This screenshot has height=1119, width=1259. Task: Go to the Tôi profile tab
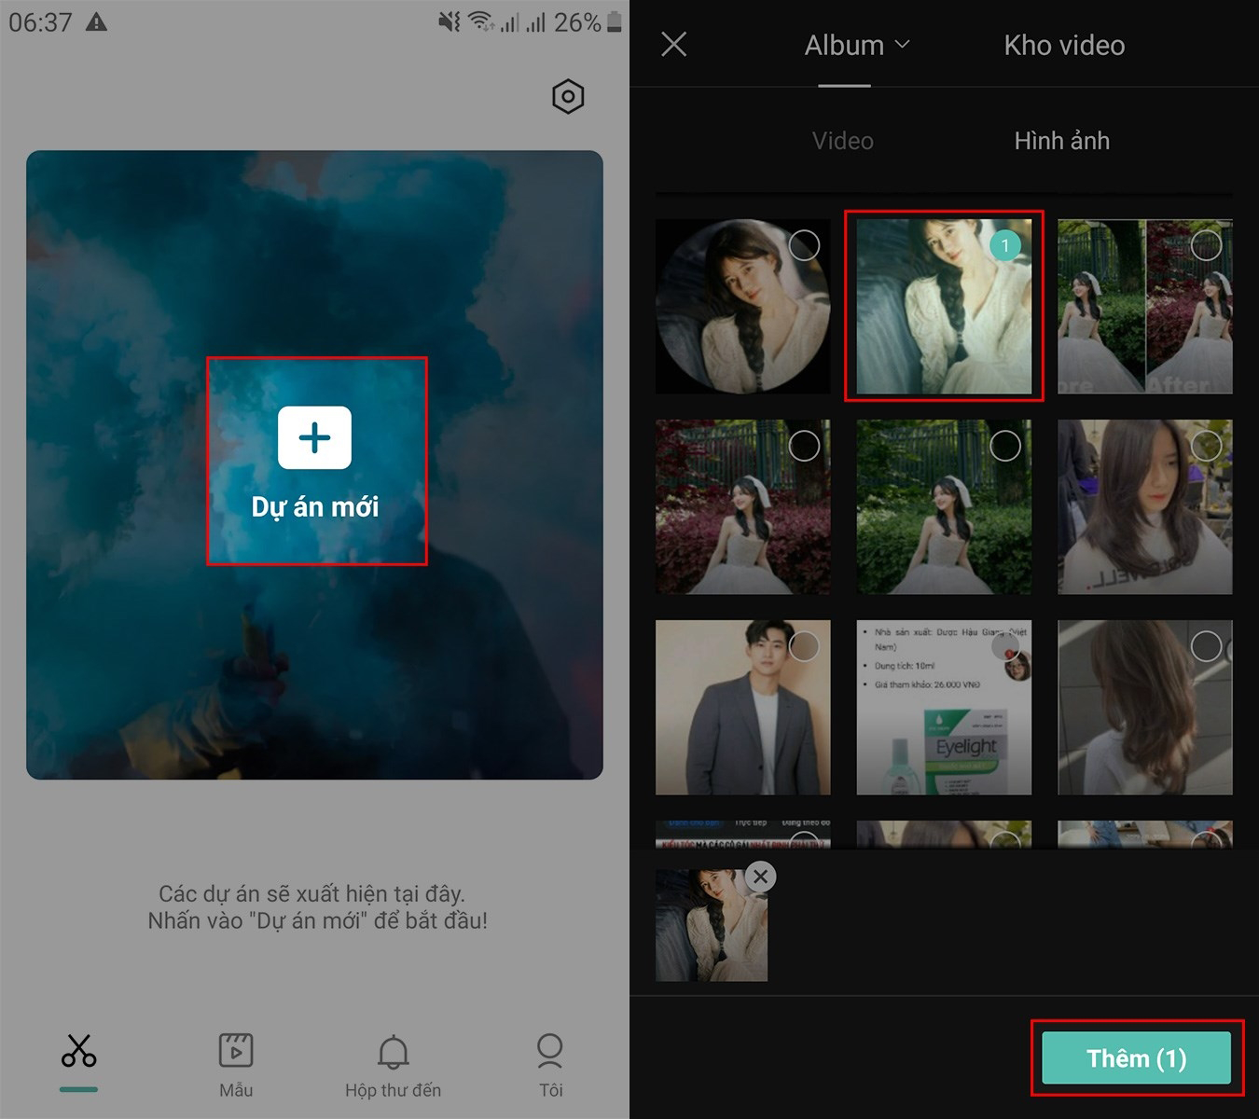click(550, 1066)
